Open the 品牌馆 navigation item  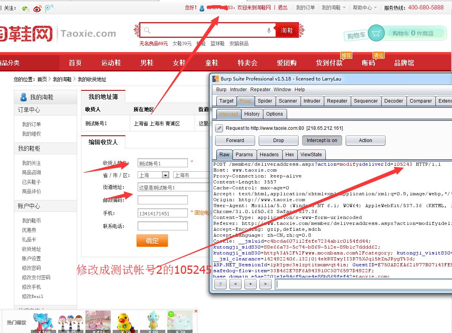tap(404, 63)
